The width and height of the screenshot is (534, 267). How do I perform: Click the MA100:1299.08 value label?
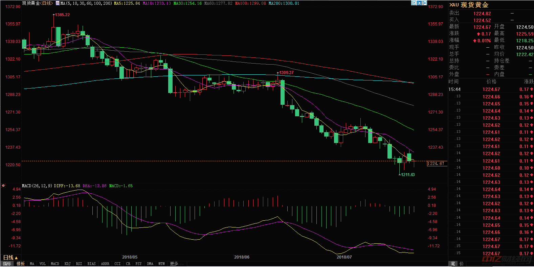tap(250, 3)
